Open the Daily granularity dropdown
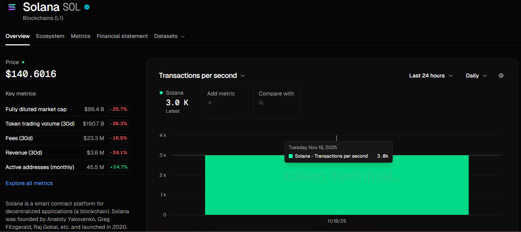 (476, 76)
